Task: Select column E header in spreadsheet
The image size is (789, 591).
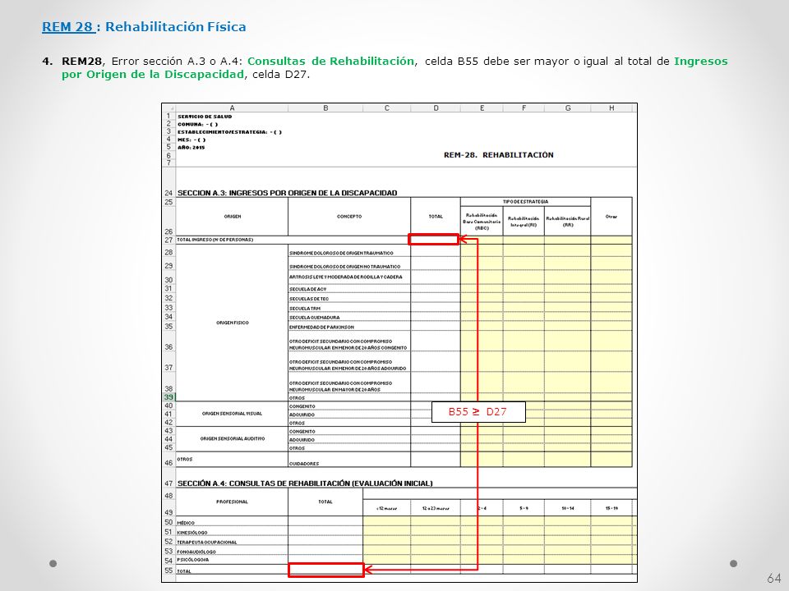Action: [482, 108]
